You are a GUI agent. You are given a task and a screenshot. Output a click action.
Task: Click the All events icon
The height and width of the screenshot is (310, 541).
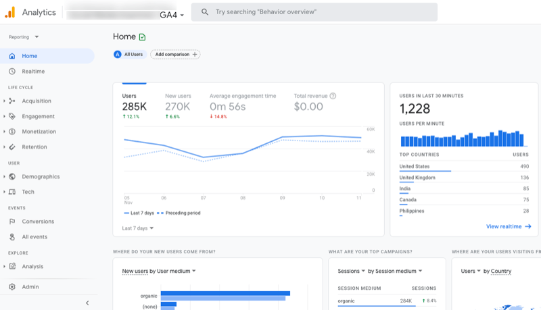tap(12, 236)
